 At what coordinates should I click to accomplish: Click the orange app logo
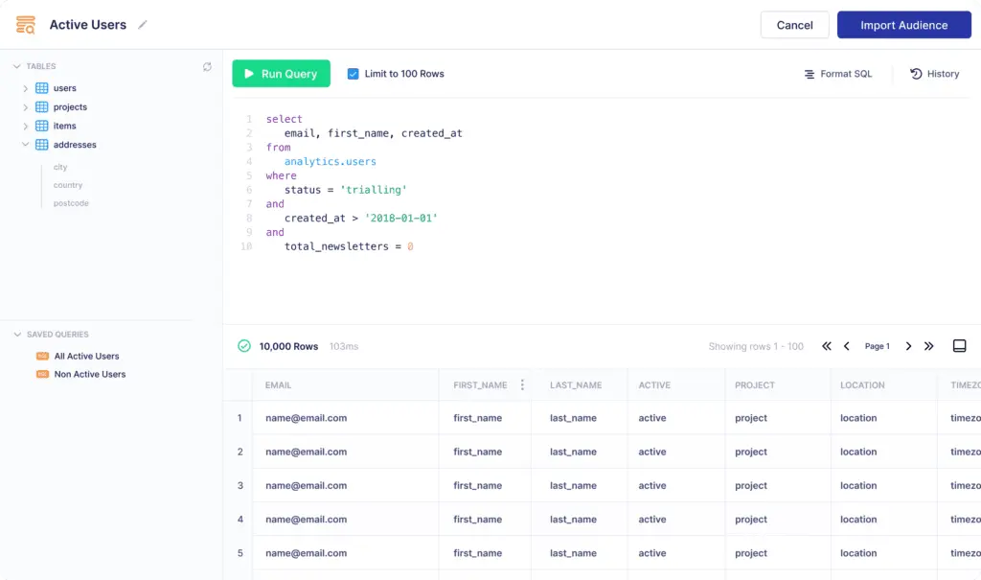(24, 24)
